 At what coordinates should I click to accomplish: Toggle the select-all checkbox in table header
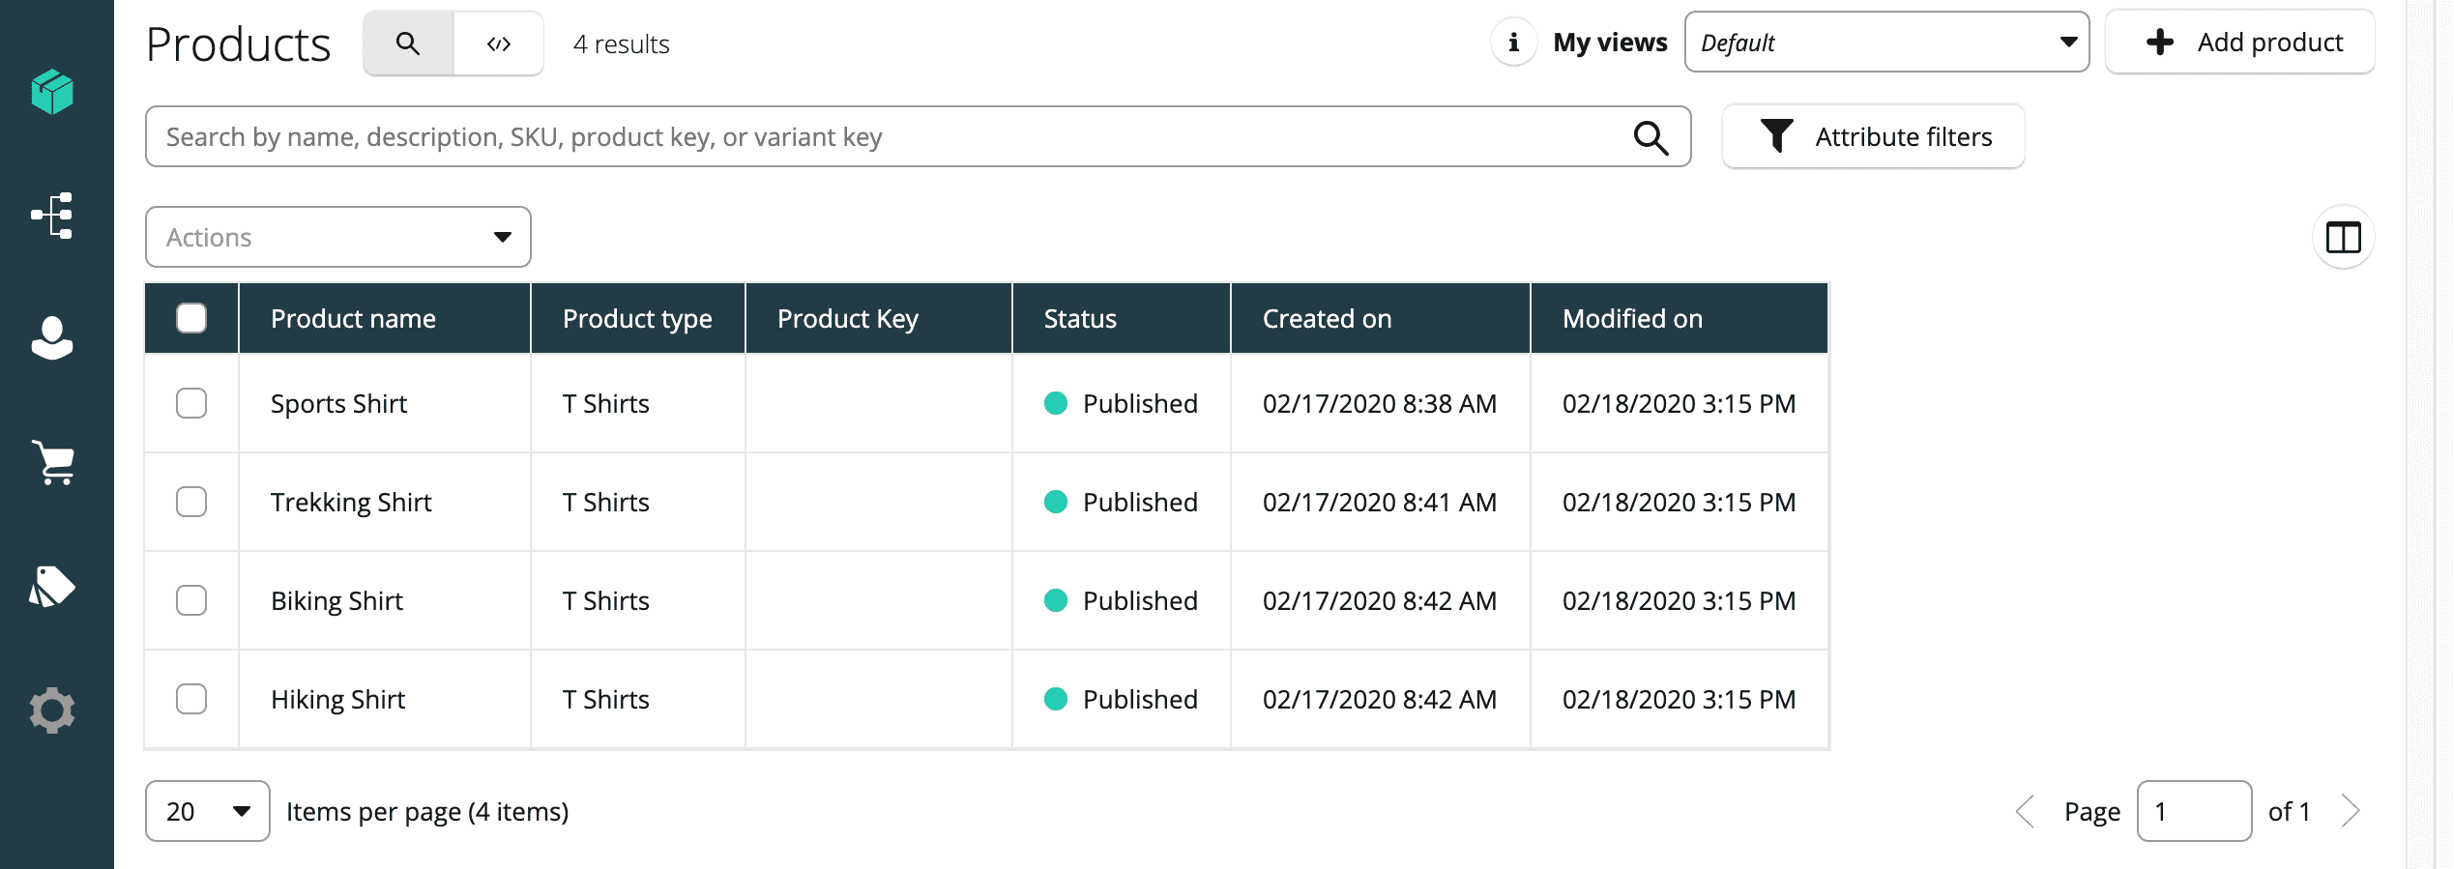pos(191,318)
